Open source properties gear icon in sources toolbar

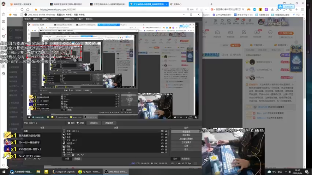click(x=73, y=155)
